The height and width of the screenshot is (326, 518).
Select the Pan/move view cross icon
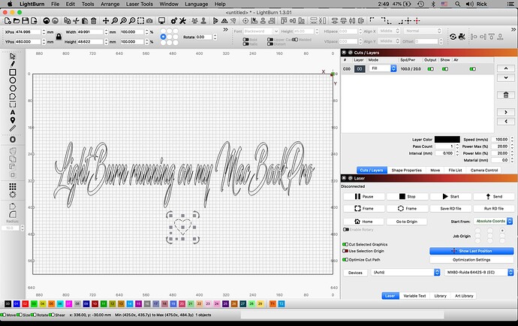point(106,21)
